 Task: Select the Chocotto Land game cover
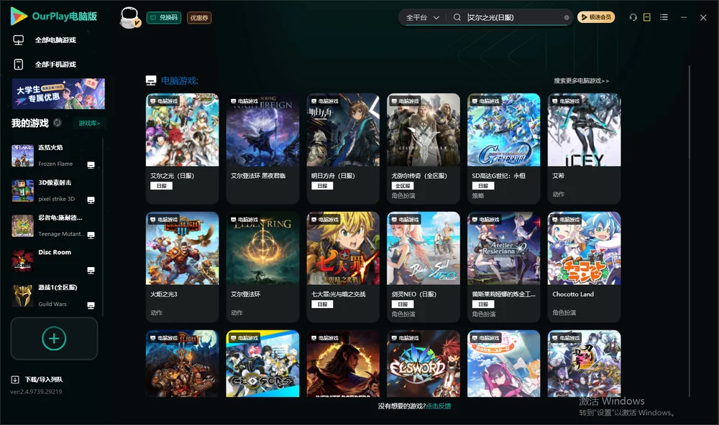584,248
